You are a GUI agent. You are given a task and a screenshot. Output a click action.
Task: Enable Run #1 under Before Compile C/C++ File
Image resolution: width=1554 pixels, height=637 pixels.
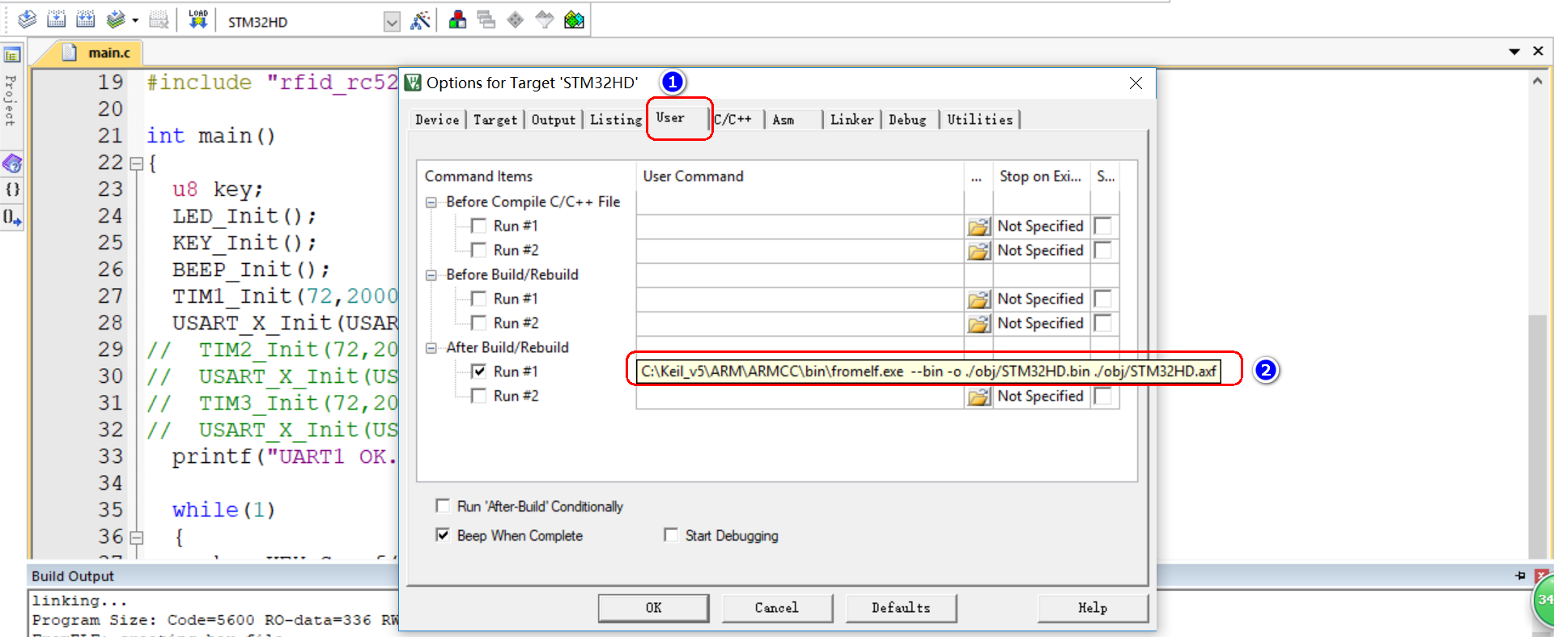tap(479, 226)
